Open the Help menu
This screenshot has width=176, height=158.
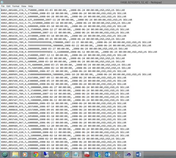(30, 6)
